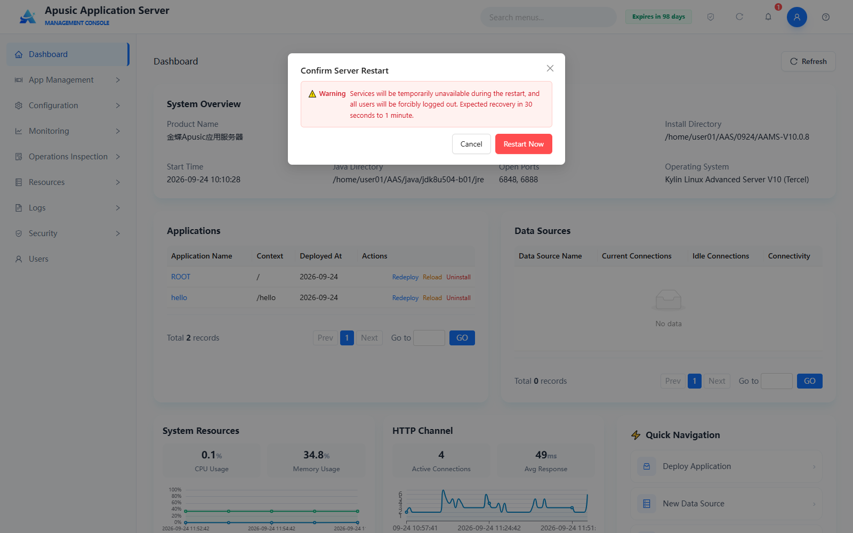This screenshot has width=853, height=533.
Task: Focus the Search menus field
Action: tap(549, 17)
